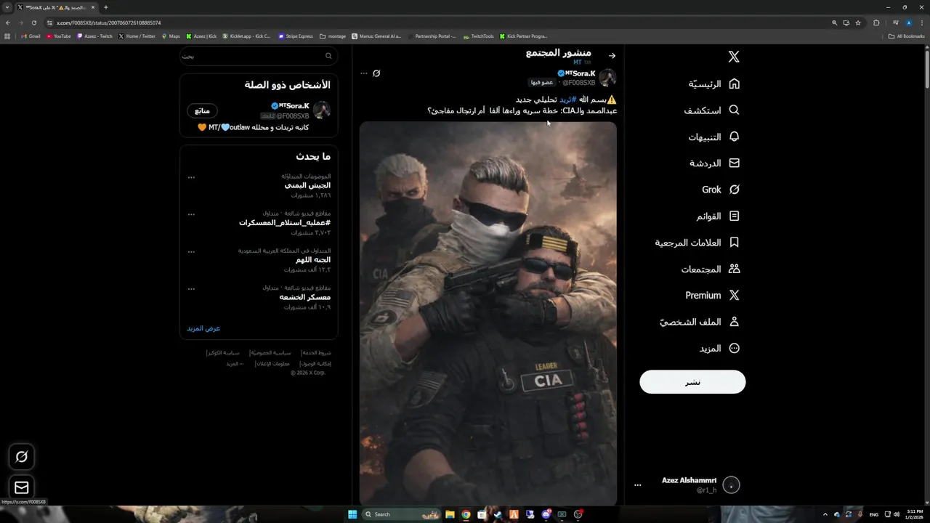Viewport: 930px width, 523px height.
Task: Open options for الجيش اليمني trend
Action: (x=191, y=177)
